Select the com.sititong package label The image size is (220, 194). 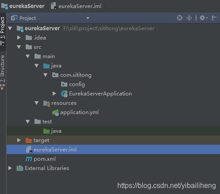click(x=76, y=75)
